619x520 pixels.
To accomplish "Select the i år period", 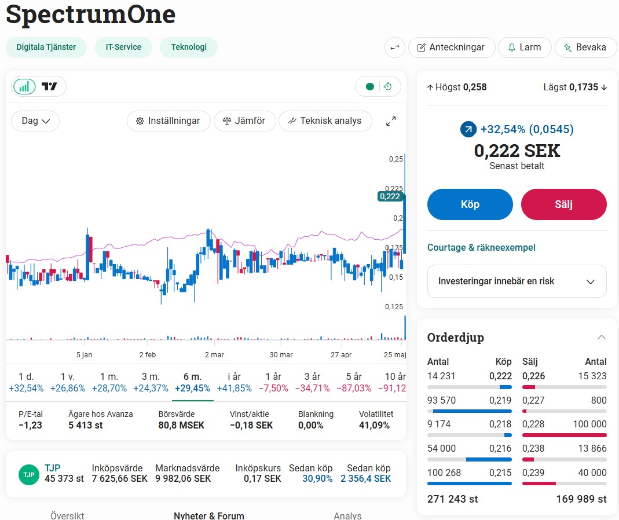I will (235, 382).
